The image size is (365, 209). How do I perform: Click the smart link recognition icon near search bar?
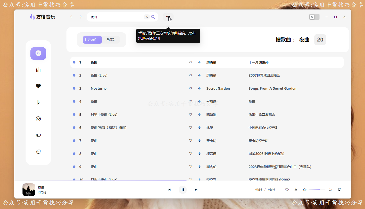168,17
